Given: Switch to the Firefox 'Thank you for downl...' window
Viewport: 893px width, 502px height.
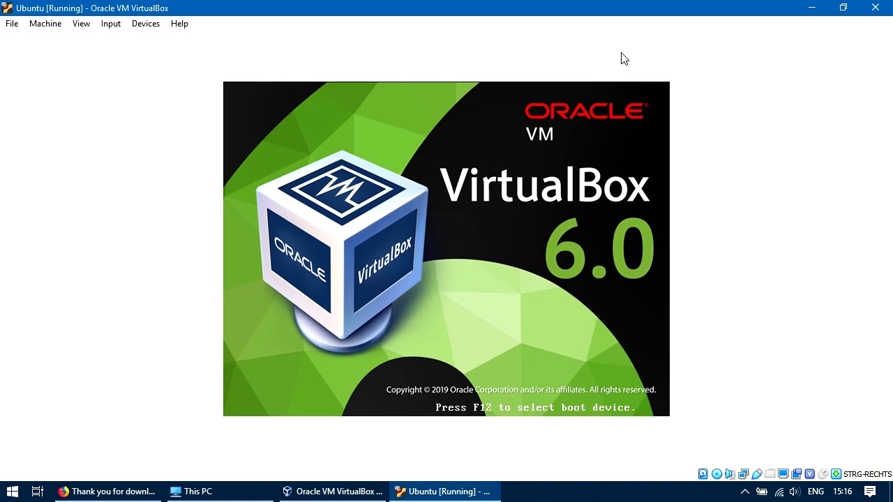Looking at the screenshot, I should [107, 492].
